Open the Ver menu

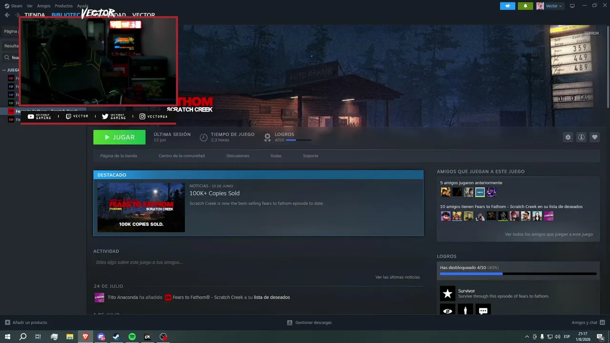[x=30, y=6]
